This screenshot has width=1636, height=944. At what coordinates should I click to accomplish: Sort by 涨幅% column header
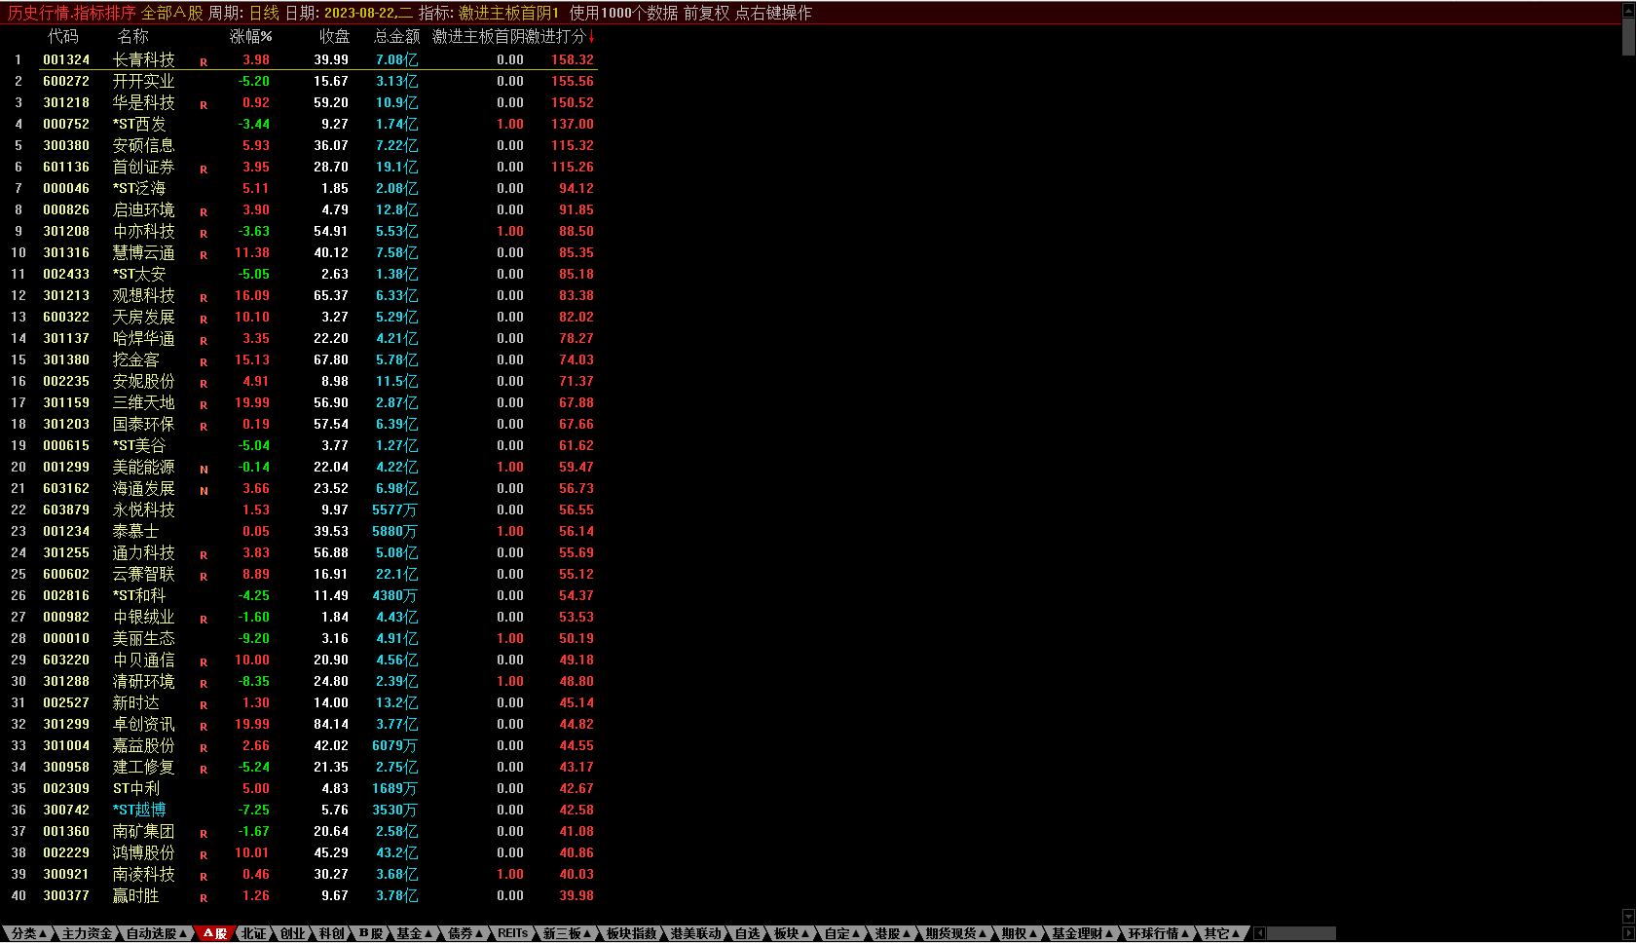[x=250, y=36]
